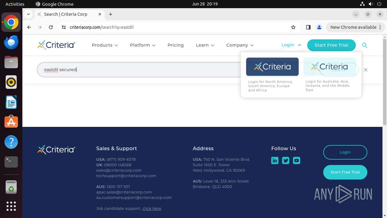Open the Chrome profile avatar icon

click(x=319, y=27)
